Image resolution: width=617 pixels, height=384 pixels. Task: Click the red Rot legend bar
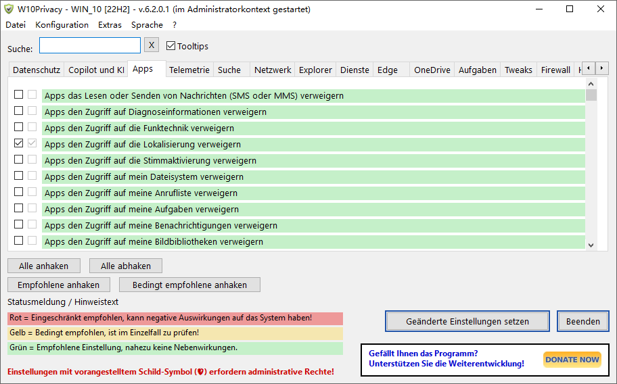(x=175, y=318)
